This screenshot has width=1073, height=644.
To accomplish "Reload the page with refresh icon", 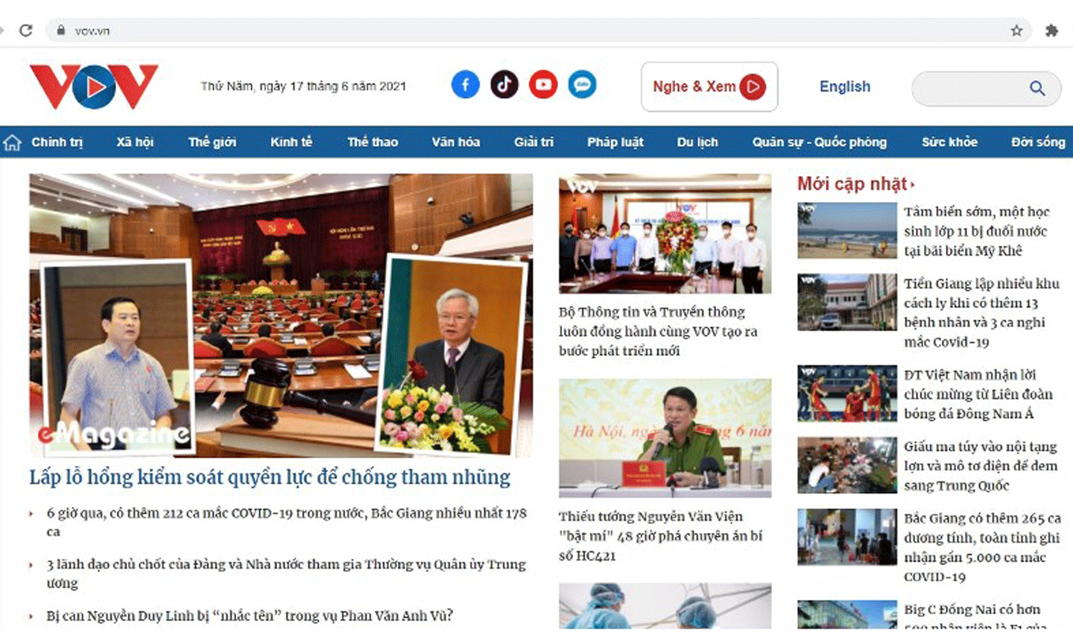I will [26, 31].
